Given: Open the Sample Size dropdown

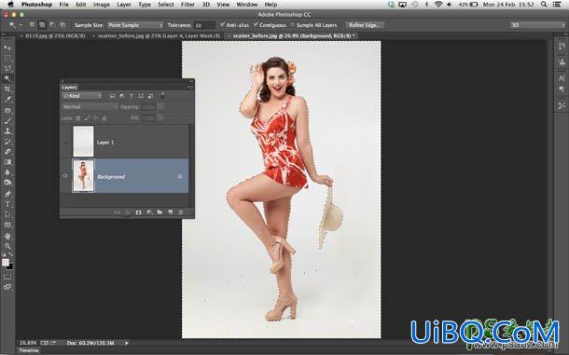Looking at the screenshot, I should coord(135,25).
